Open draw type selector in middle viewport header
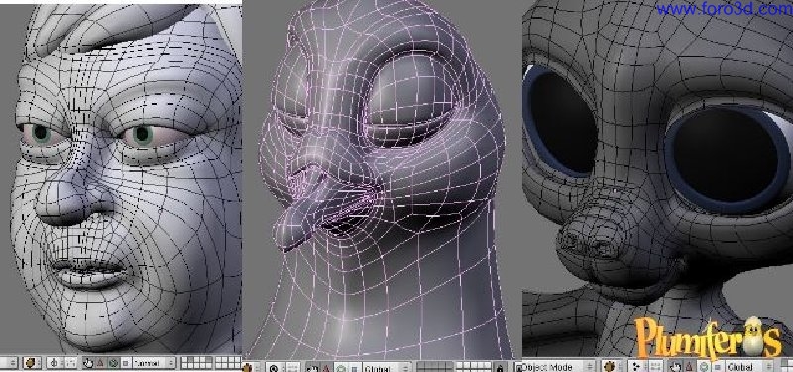The width and height of the screenshot is (793, 372). (252, 368)
